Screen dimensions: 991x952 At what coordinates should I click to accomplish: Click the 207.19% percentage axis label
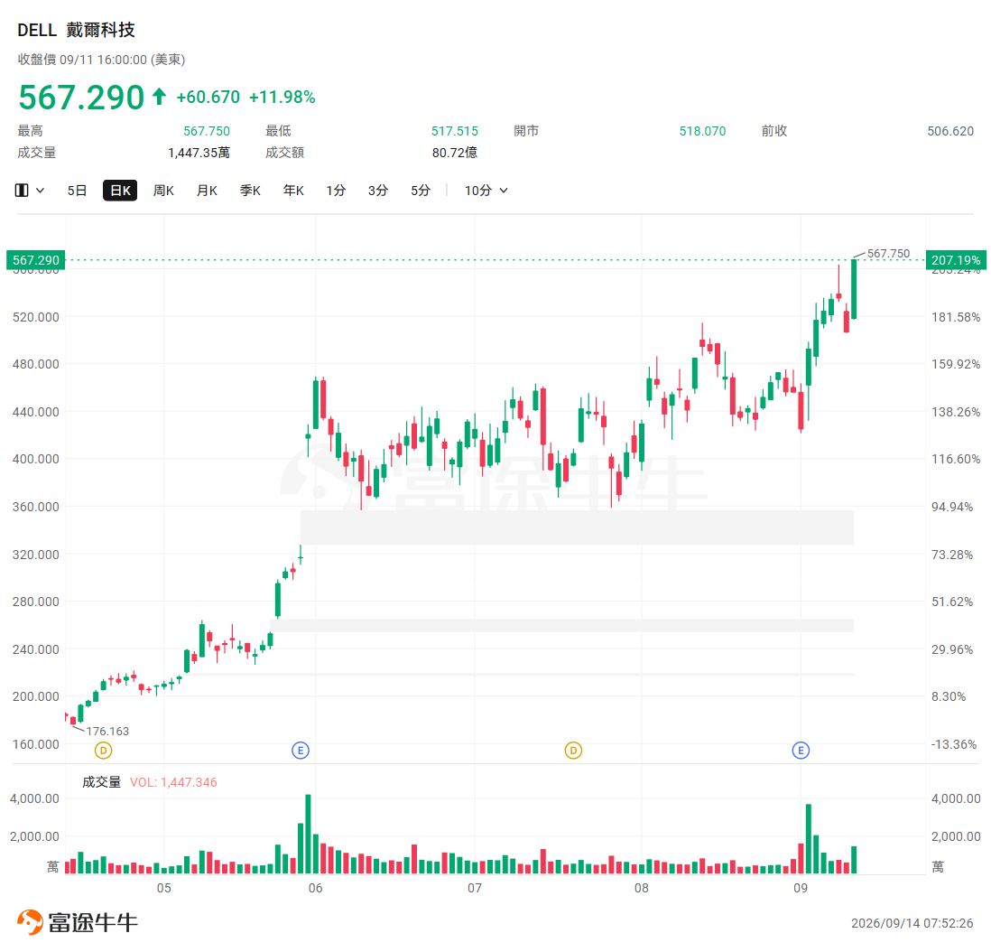(956, 260)
